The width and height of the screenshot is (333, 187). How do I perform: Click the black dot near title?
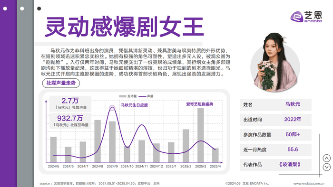[x=39, y=9]
